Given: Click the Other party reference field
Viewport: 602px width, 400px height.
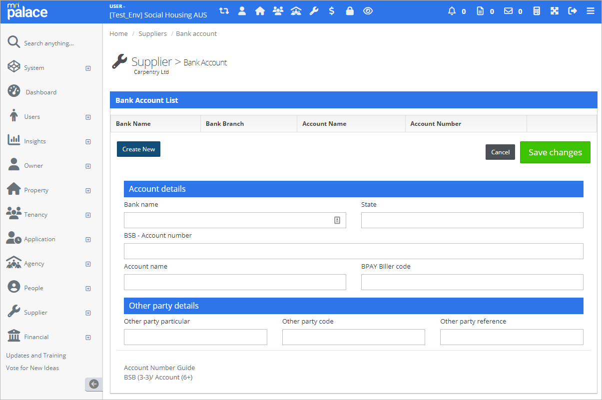Looking at the screenshot, I should [x=512, y=337].
